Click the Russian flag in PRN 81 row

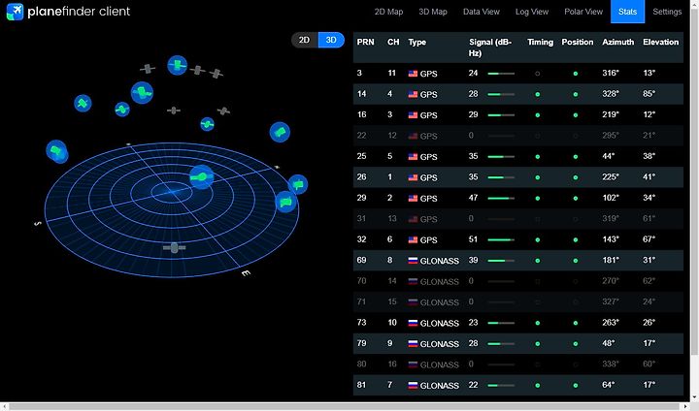point(413,385)
